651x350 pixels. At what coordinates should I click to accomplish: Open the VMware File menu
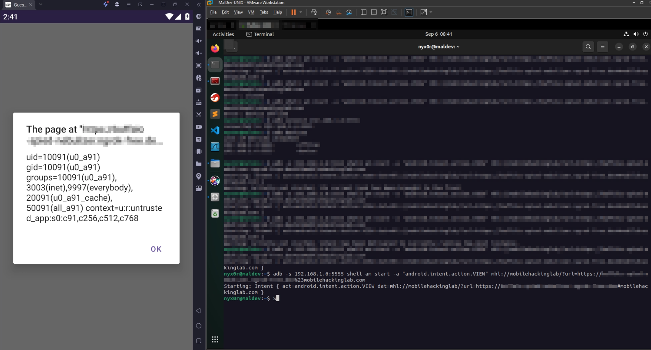(213, 12)
